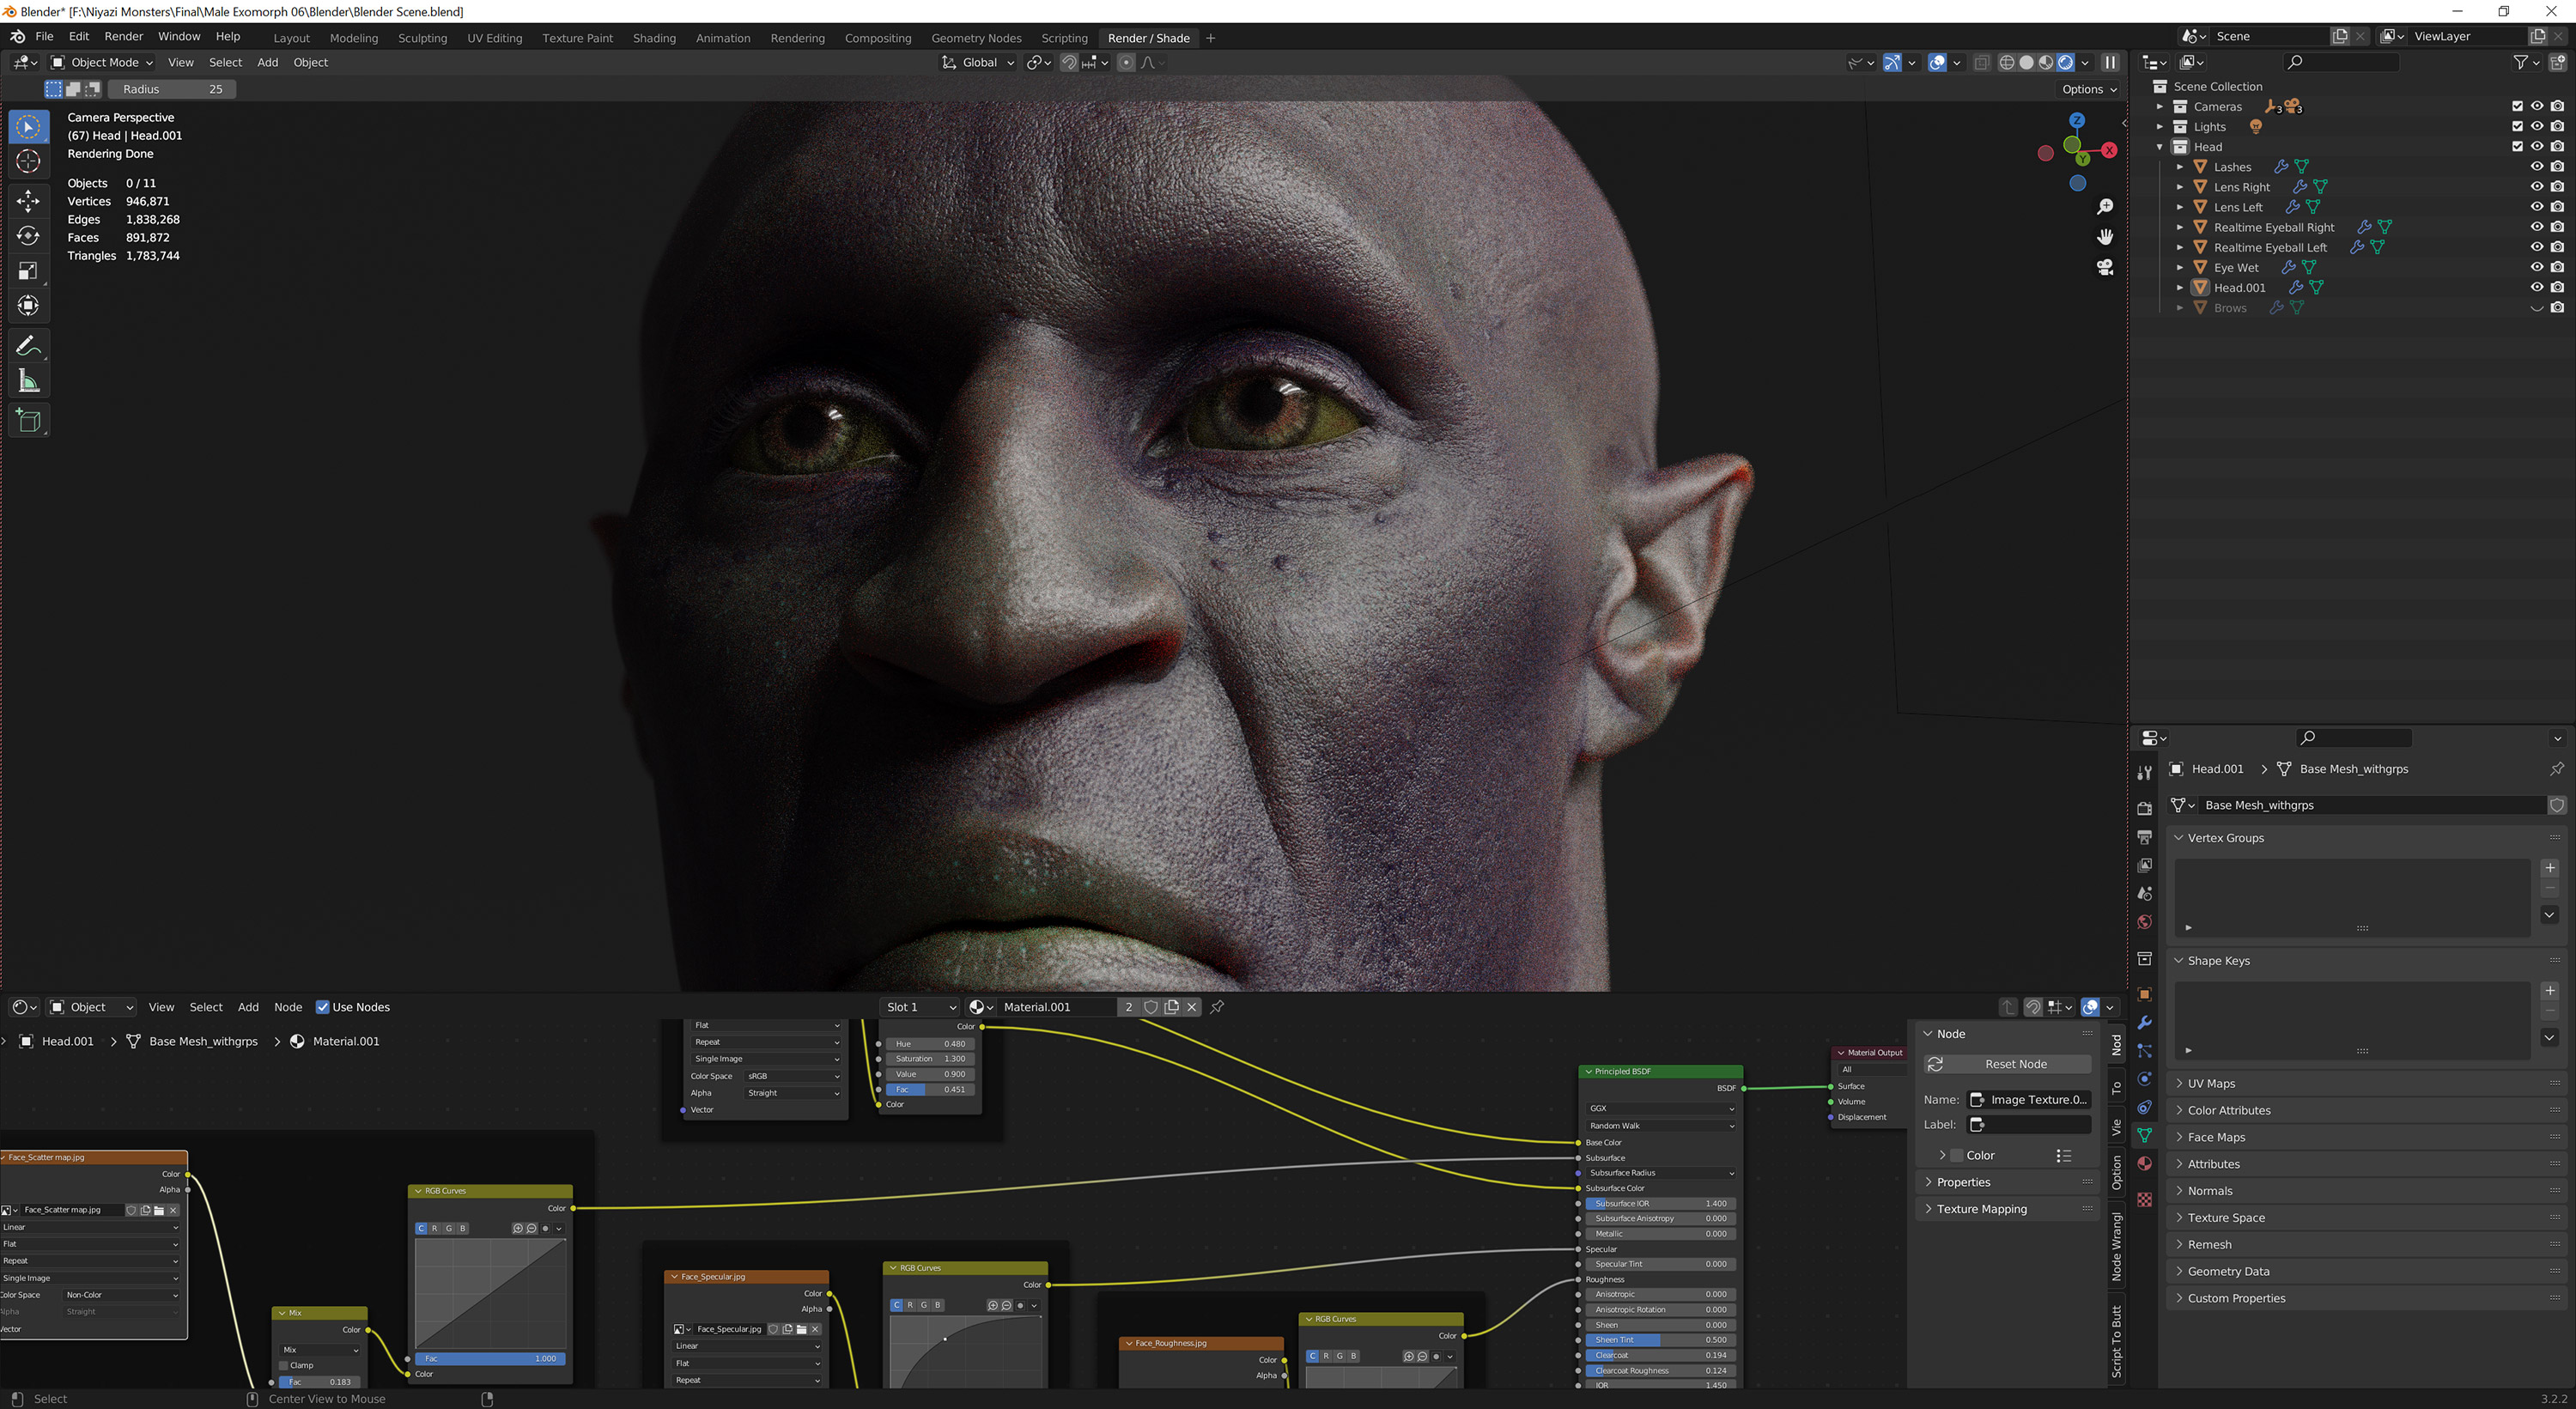Expand the Cameras collection in the outliner
The height and width of the screenshot is (1409, 2576).
[x=2159, y=106]
